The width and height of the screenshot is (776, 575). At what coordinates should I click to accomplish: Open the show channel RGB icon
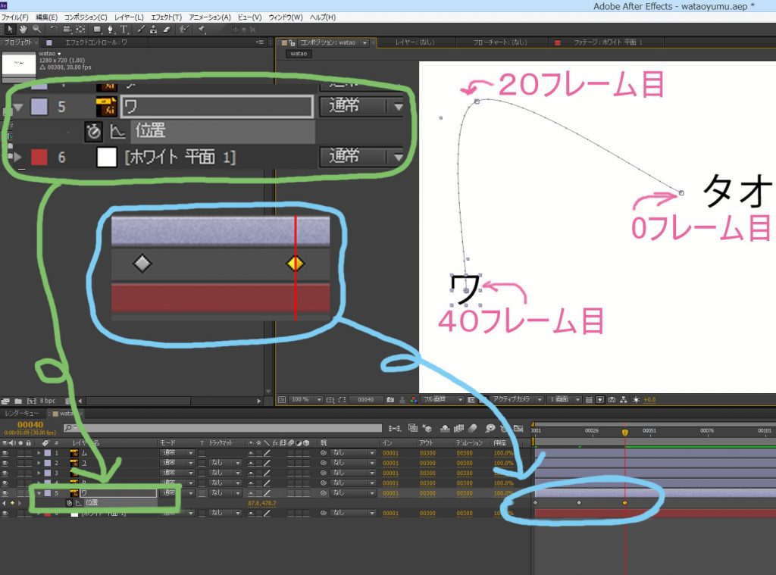413,399
